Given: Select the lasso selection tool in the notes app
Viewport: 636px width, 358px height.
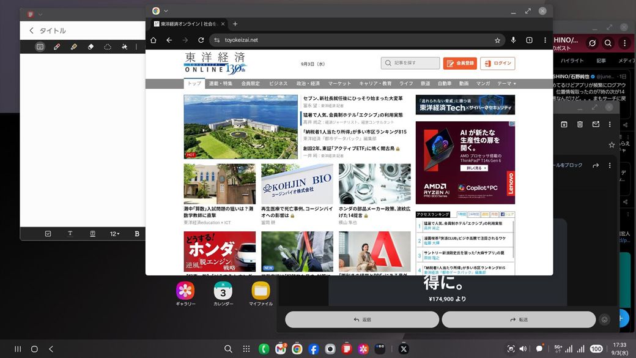Looking at the screenshot, I should [x=108, y=47].
